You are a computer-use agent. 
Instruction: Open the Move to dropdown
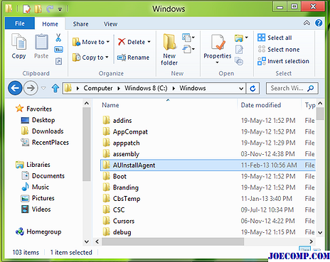pyautogui.click(x=108, y=42)
